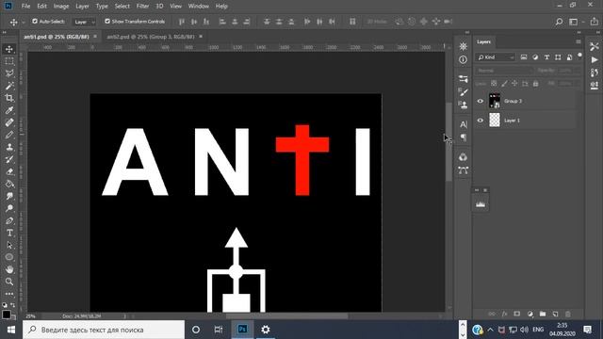Select the Brush tool
603x339 pixels.
coord(9,135)
